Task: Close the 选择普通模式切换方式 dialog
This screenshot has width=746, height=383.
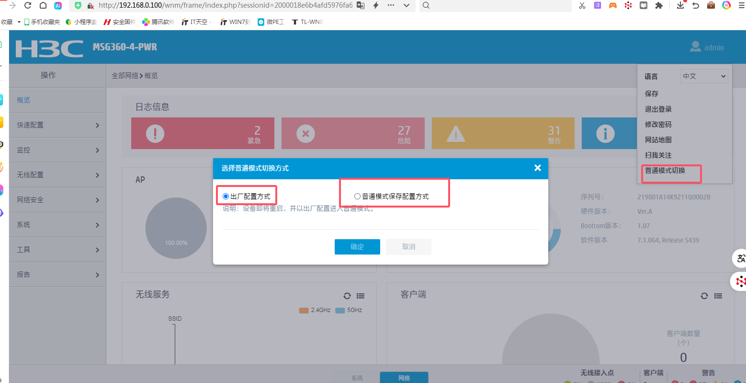Action: click(x=538, y=168)
